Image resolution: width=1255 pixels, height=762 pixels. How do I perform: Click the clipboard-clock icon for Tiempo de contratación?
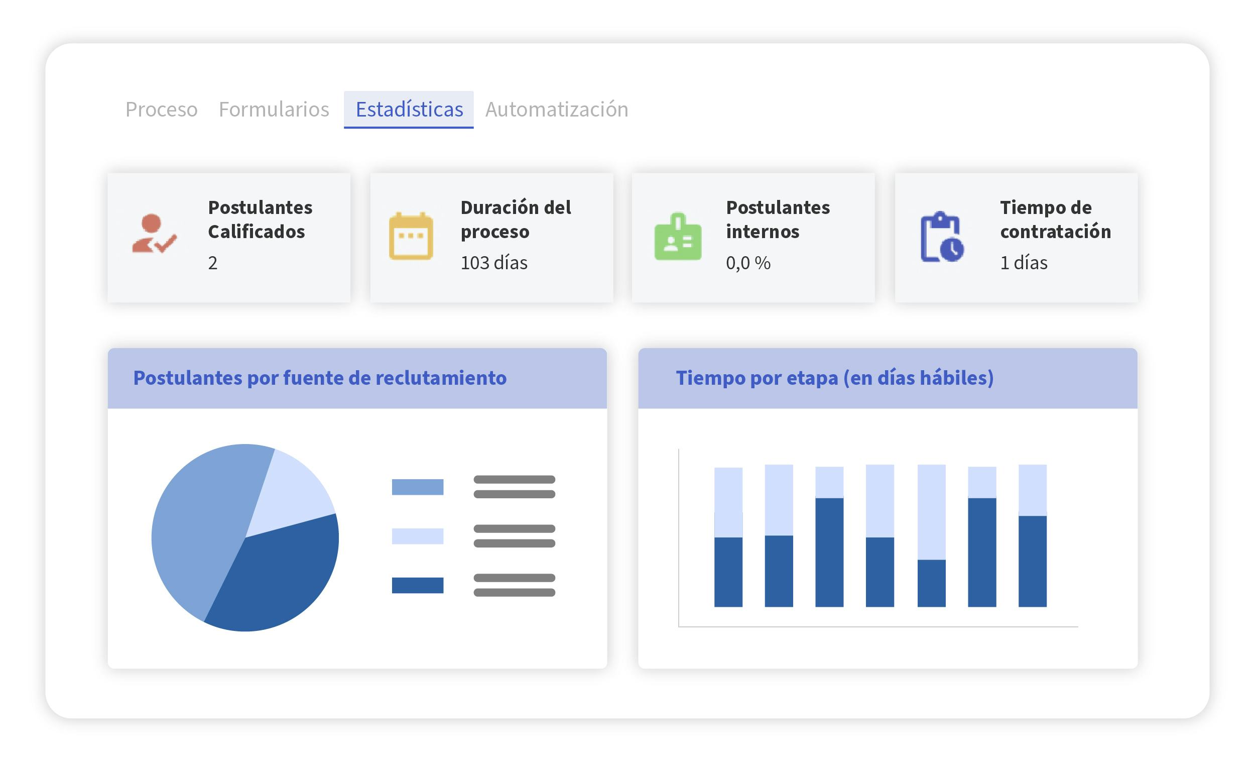point(942,237)
